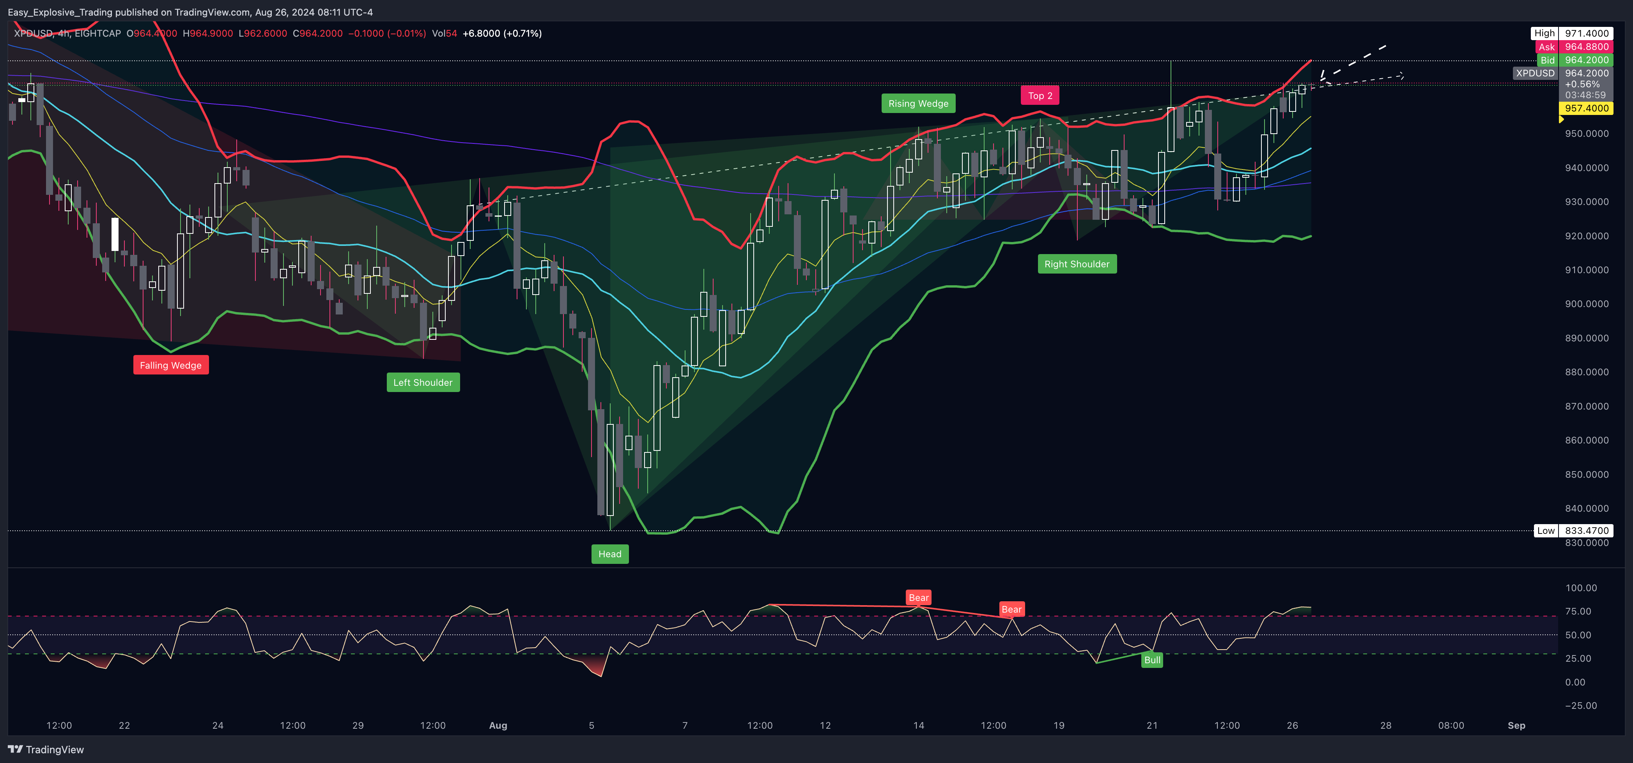1633x763 pixels.
Task: Click the Falling Wedge chart label
Action: point(170,365)
